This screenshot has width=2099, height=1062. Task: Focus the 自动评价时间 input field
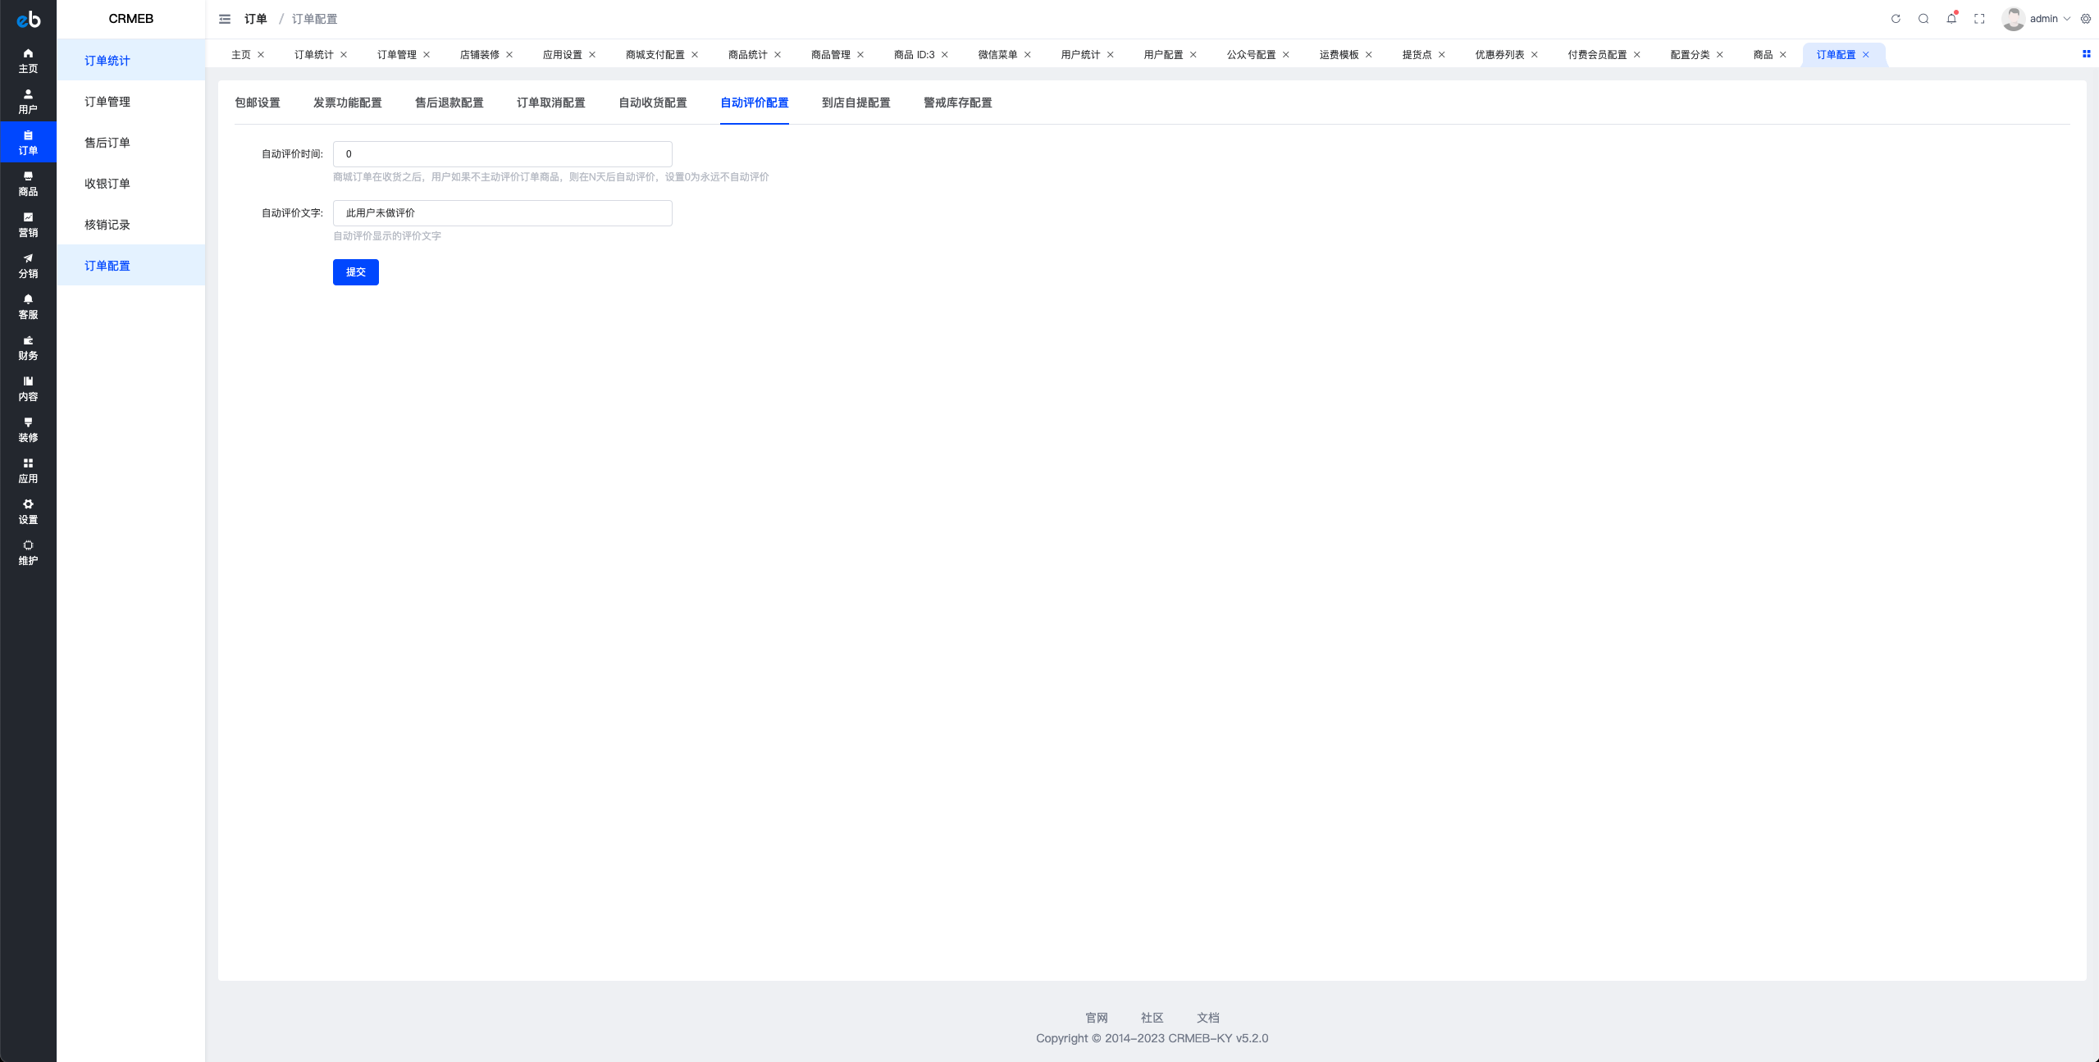click(x=502, y=154)
